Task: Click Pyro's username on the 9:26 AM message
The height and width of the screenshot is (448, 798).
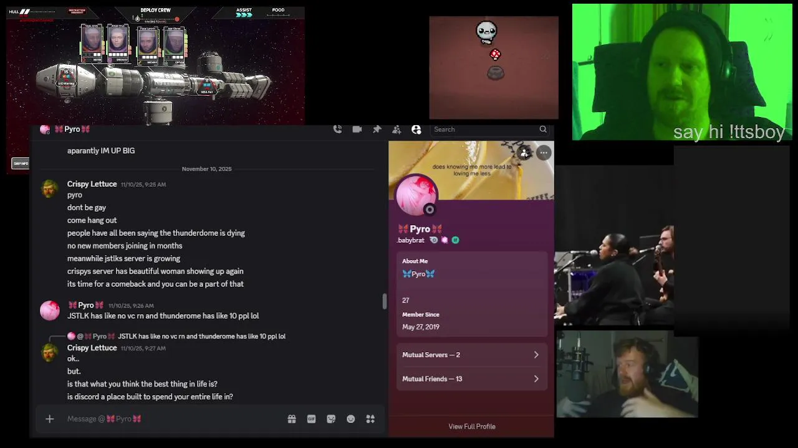Action: (x=86, y=306)
